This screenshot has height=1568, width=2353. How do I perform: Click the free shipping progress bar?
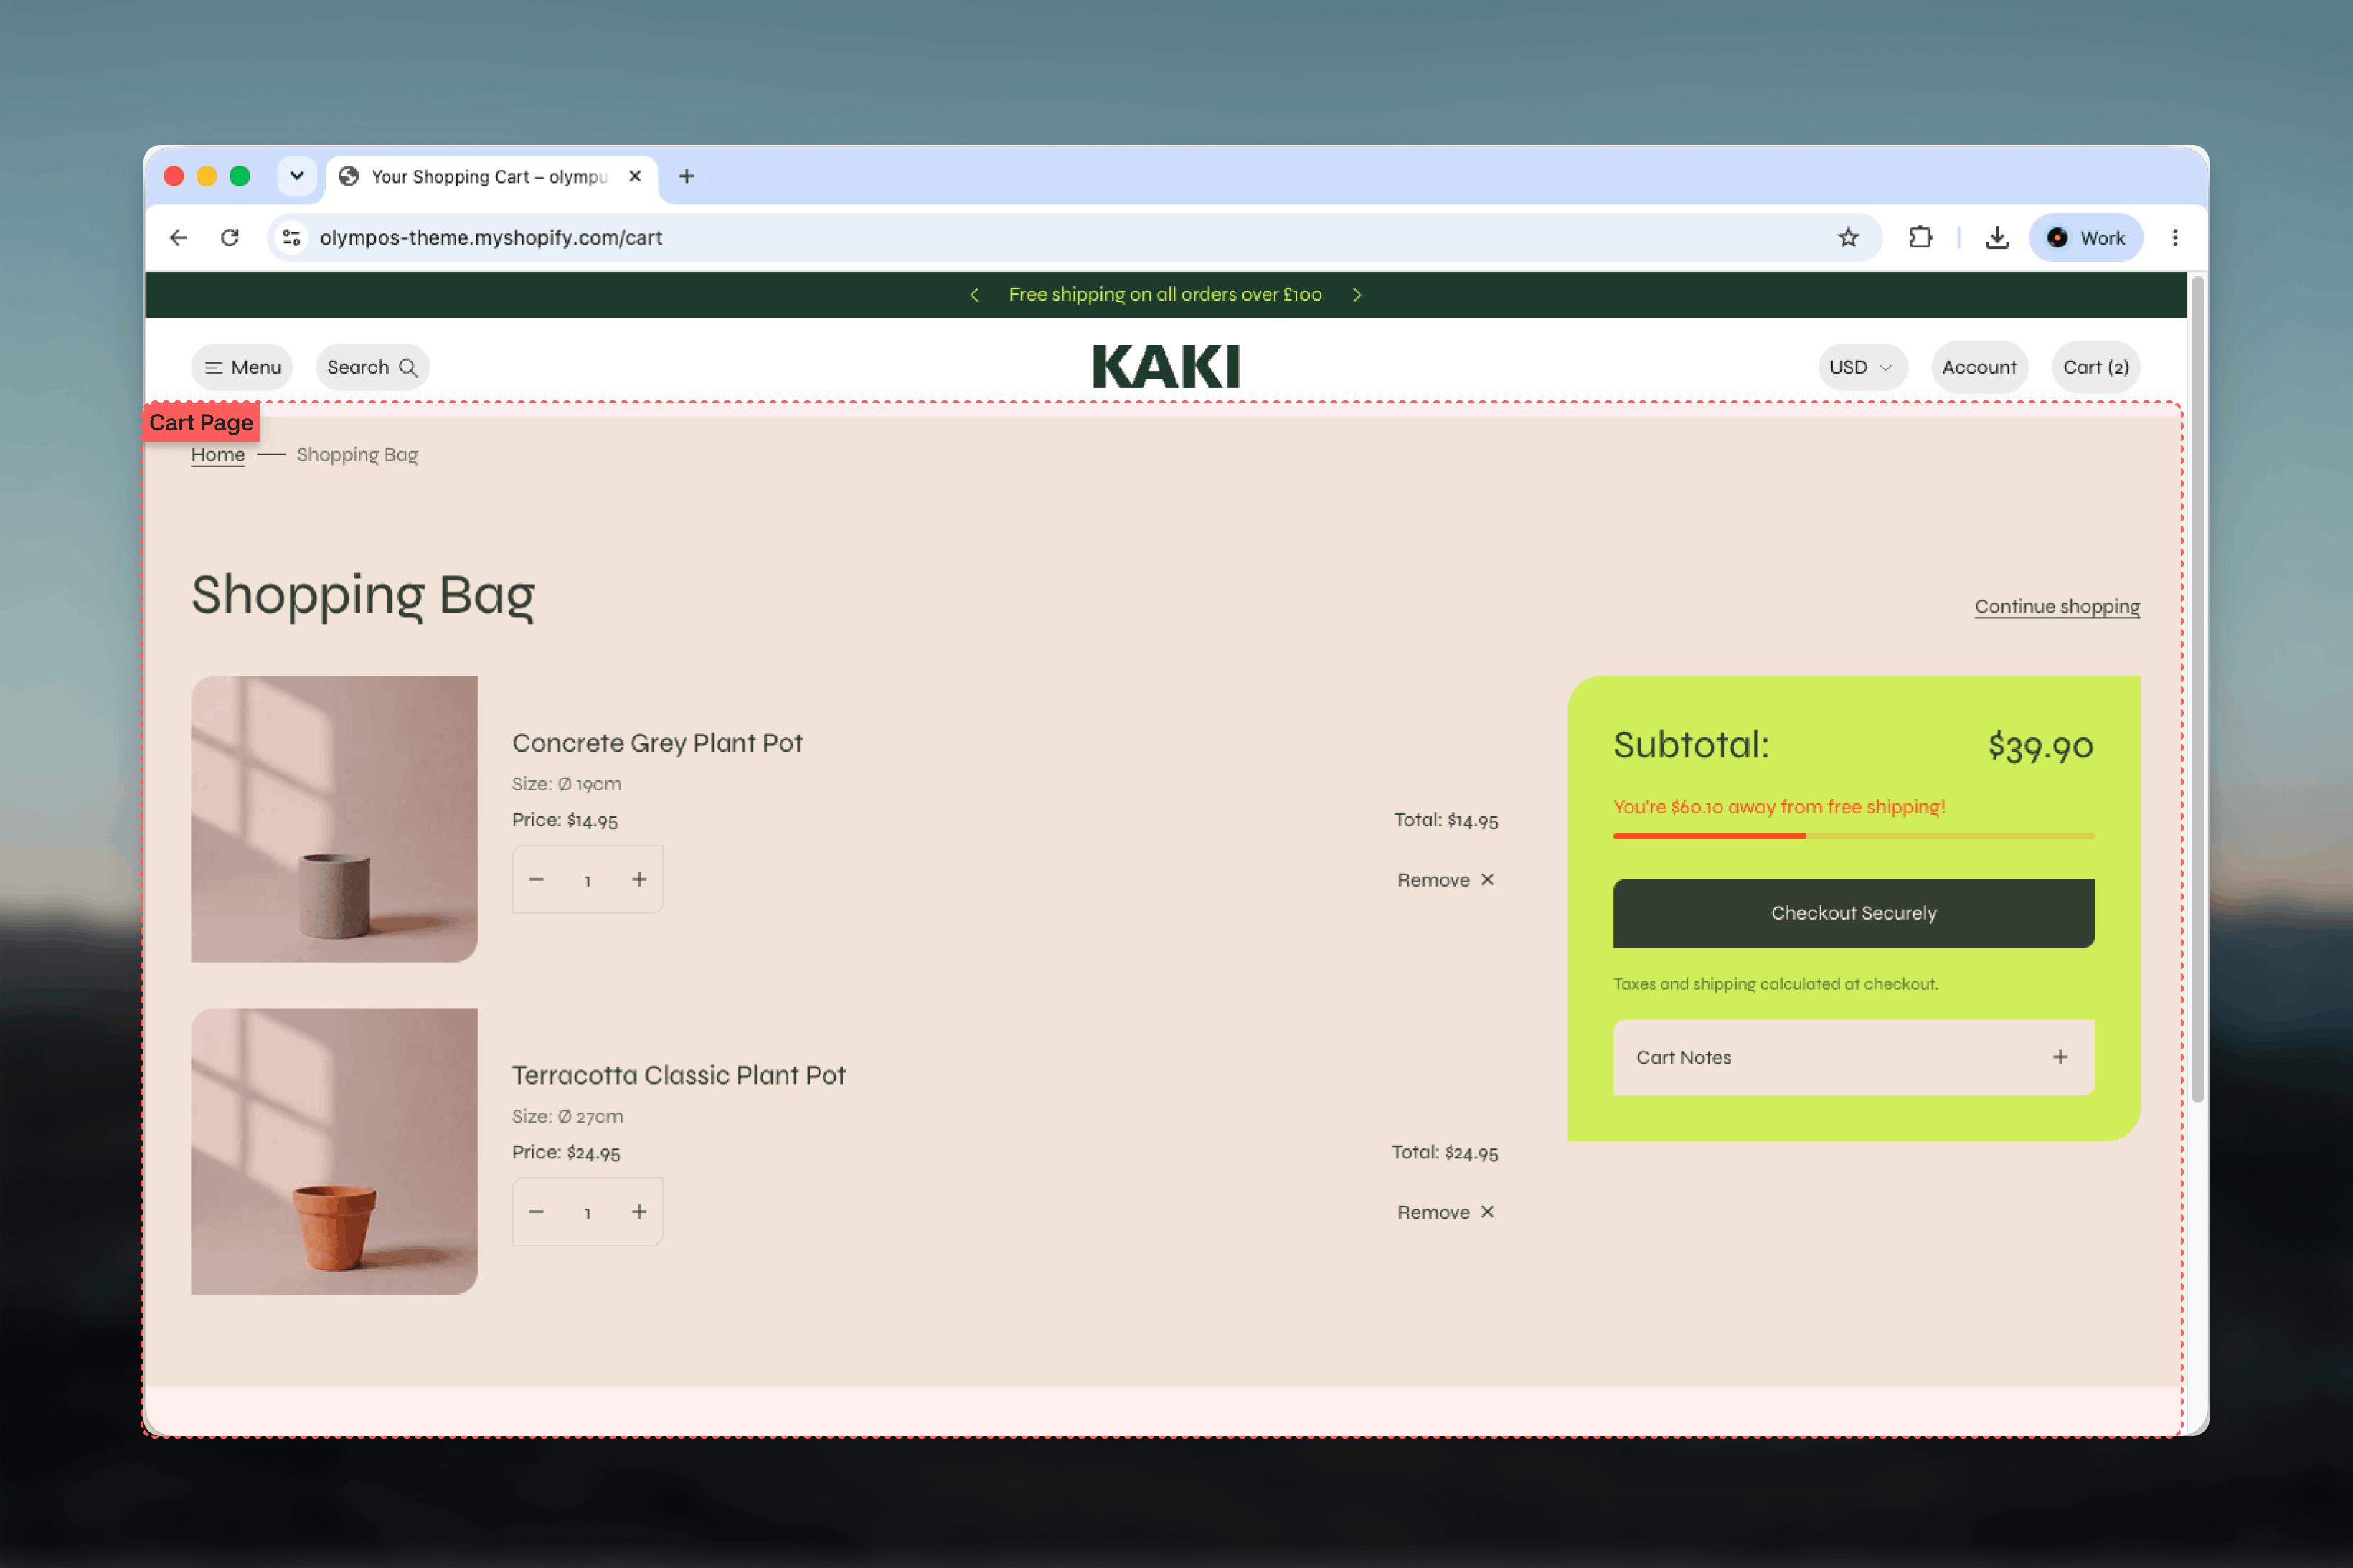(1853, 836)
